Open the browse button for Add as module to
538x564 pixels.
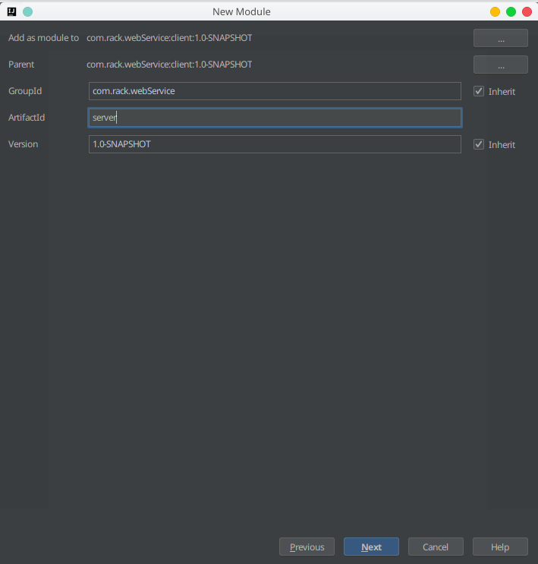pyautogui.click(x=500, y=38)
